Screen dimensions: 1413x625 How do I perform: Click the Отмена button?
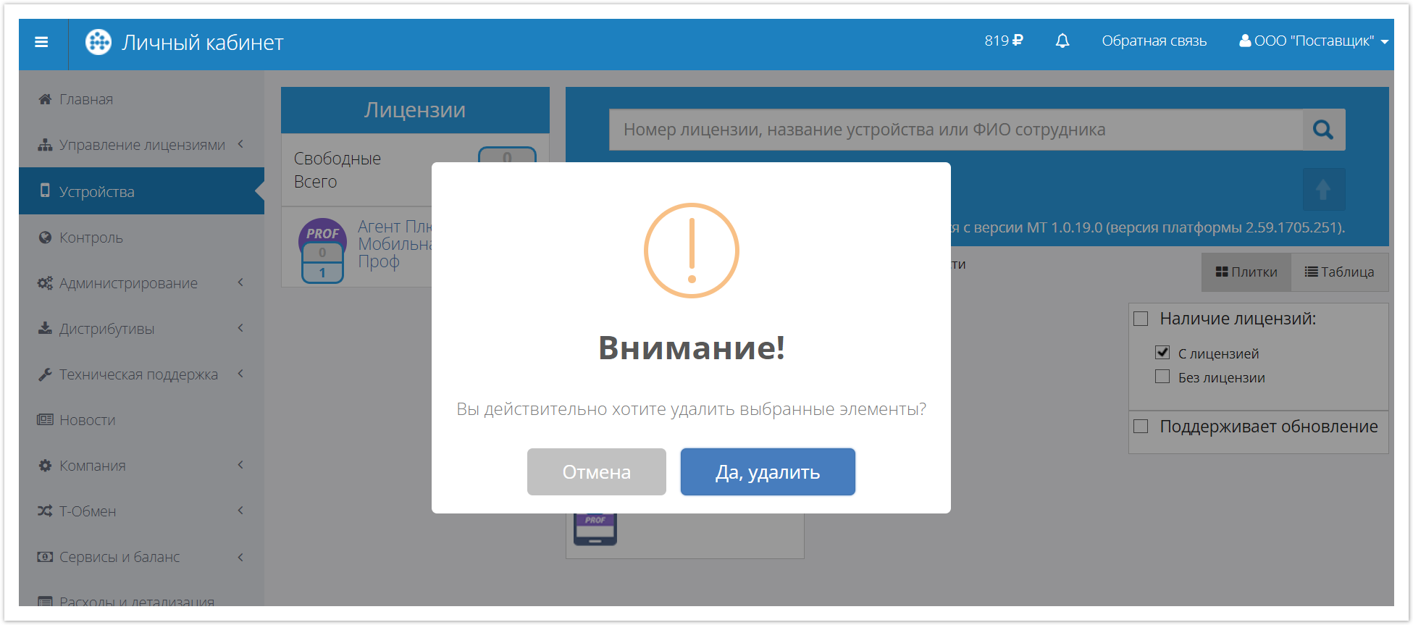[x=597, y=472]
